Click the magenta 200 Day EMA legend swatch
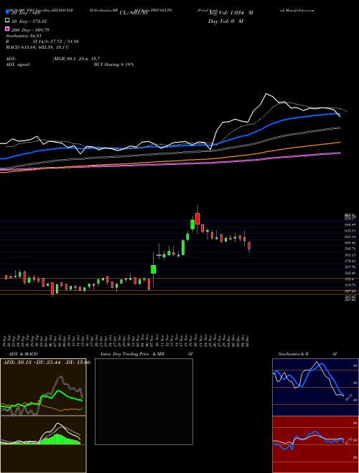Image resolution: width=359 pixels, height=473 pixels. point(7,29)
